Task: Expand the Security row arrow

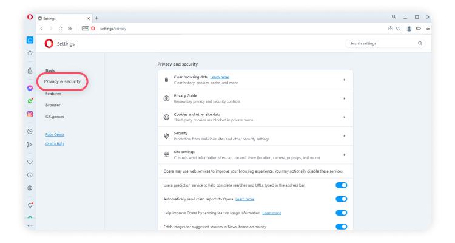Action: point(345,135)
